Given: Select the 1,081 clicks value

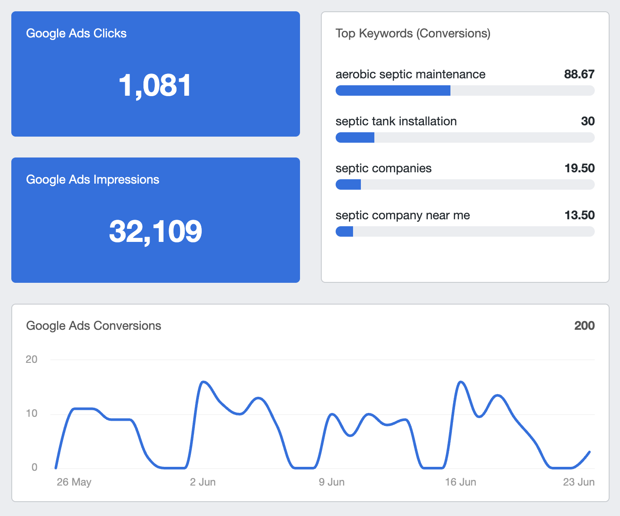Looking at the screenshot, I should pyautogui.click(x=155, y=85).
